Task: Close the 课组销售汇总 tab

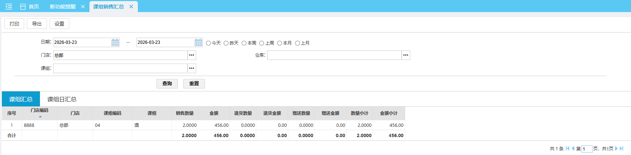Action: coord(131,7)
